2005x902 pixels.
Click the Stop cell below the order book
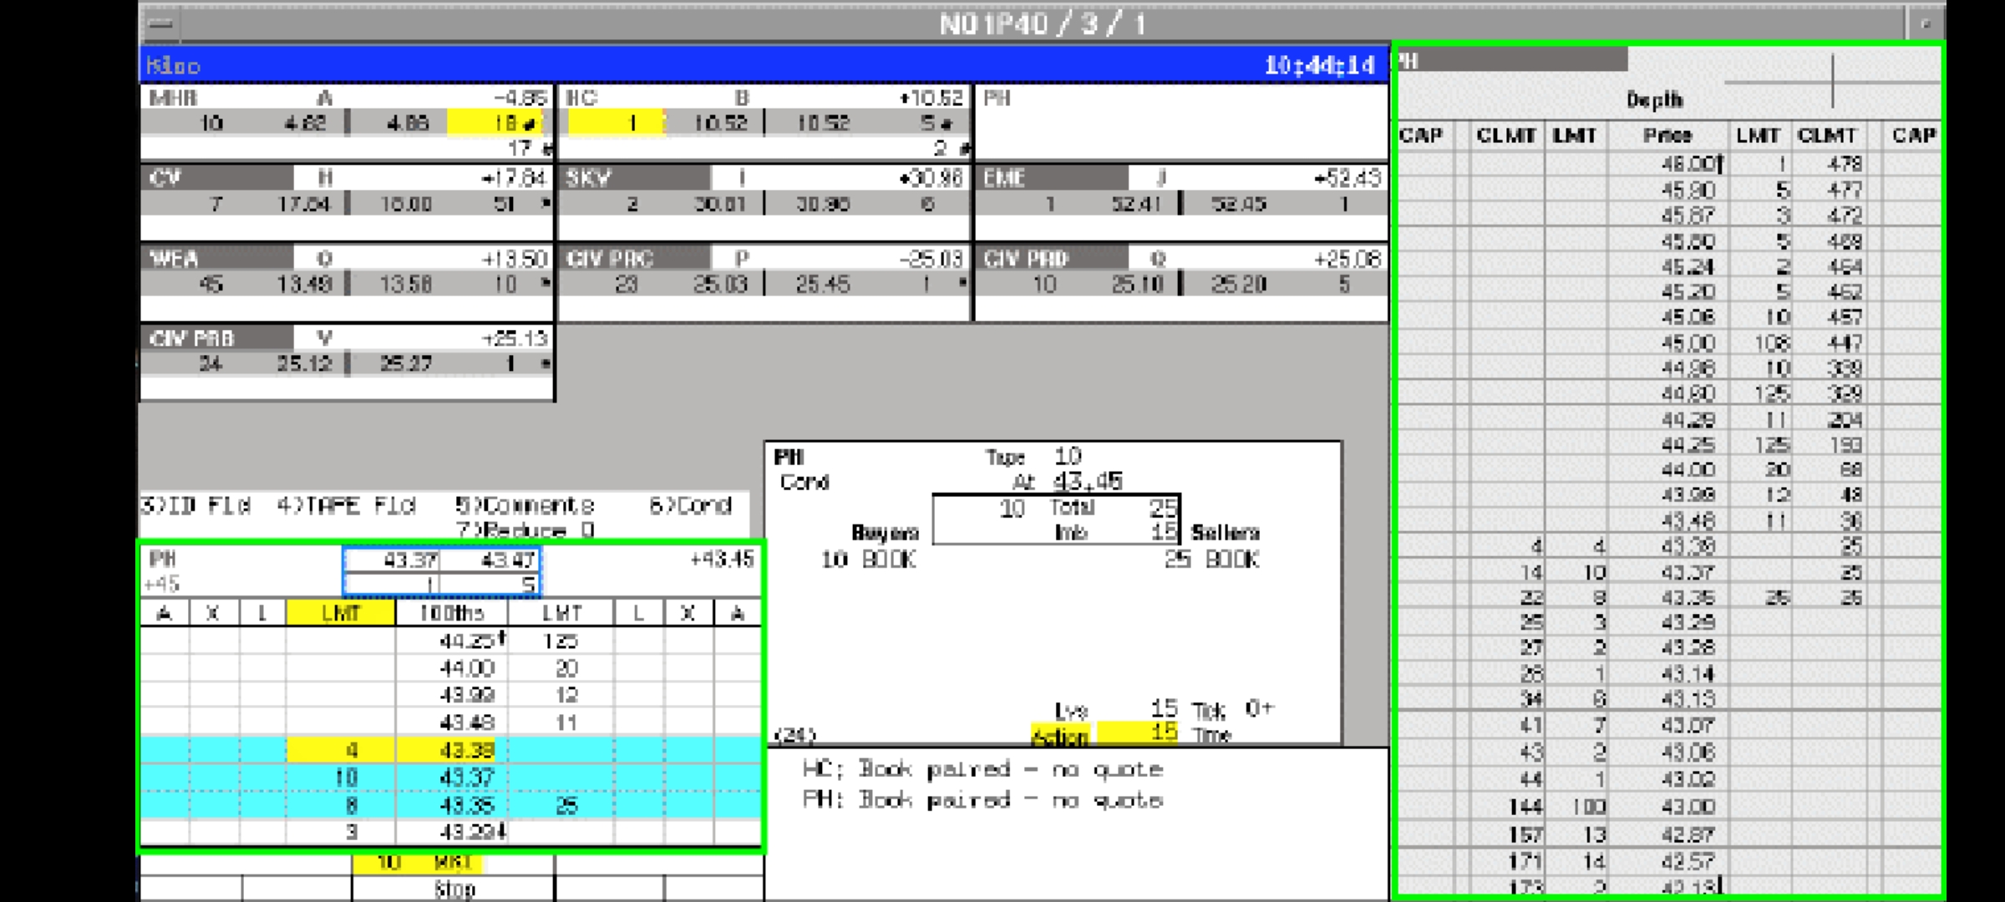pos(454,889)
